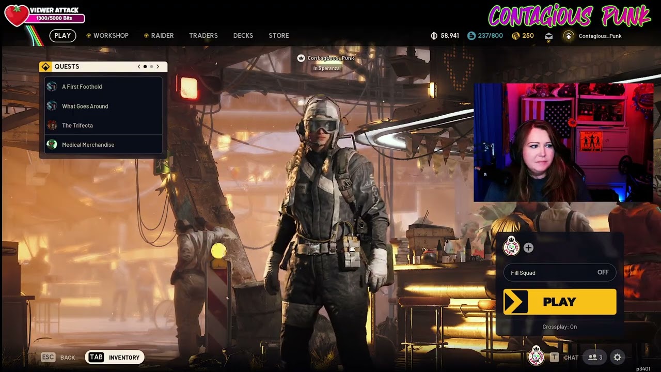Viewport: 661px width, 372px height.
Task: Open the settings gear icon
Action: pos(617,357)
